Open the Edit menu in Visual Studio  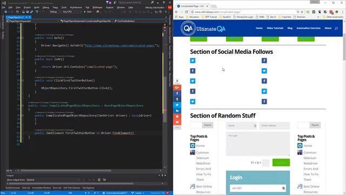pos(10,7)
